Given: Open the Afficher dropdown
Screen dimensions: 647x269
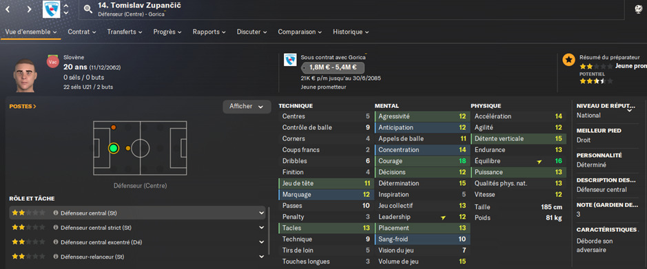Looking at the screenshot, I should tap(247, 106).
